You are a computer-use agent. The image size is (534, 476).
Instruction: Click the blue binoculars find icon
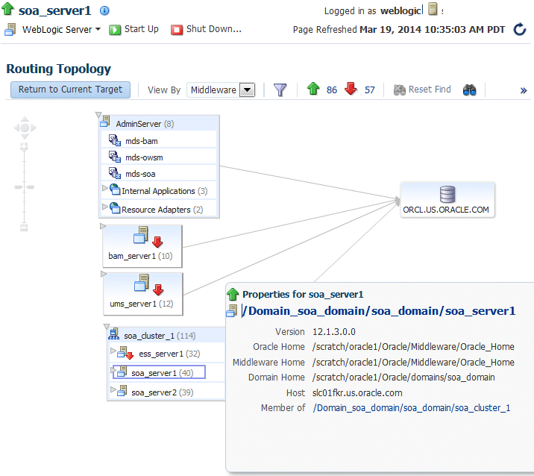point(470,90)
